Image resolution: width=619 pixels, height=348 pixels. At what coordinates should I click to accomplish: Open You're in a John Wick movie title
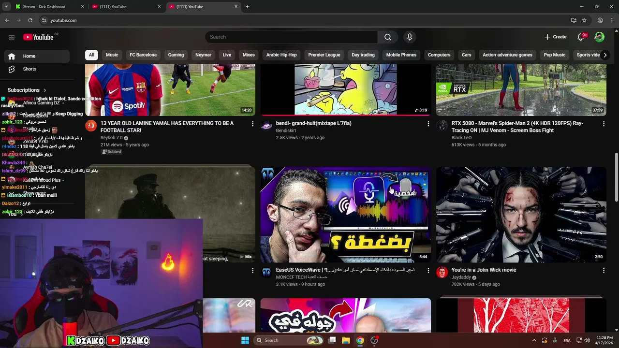484,270
